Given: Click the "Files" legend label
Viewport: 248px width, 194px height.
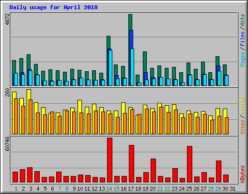Looking at the screenshot, I should coord(243,39).
